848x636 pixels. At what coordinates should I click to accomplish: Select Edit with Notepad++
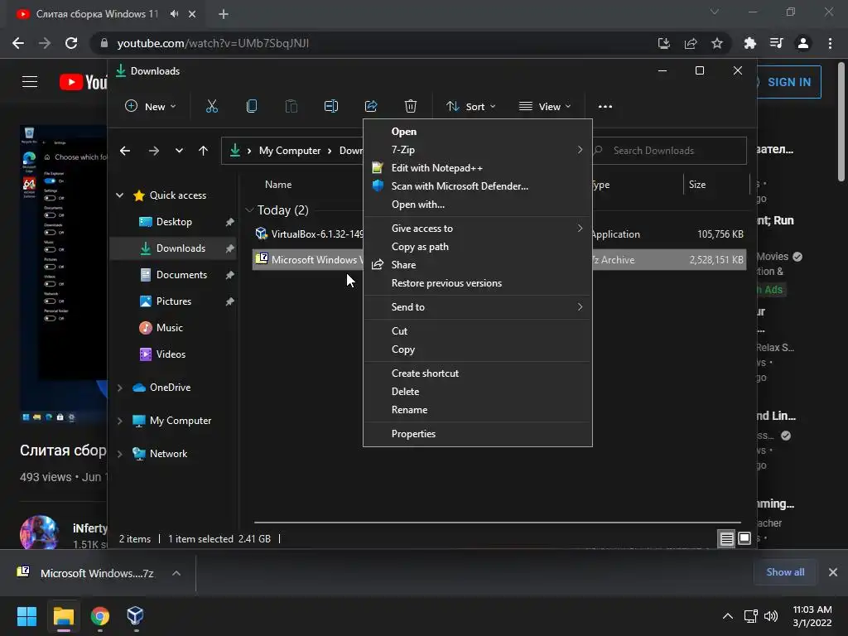click(x=478, y=168)
